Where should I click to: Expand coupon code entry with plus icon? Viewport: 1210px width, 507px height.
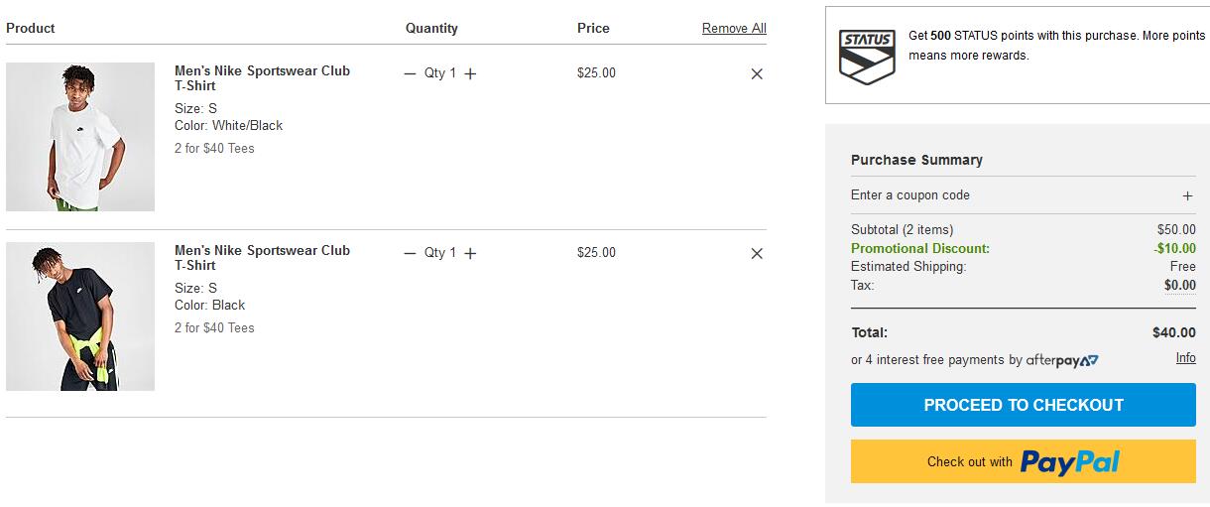(1187, 195)
